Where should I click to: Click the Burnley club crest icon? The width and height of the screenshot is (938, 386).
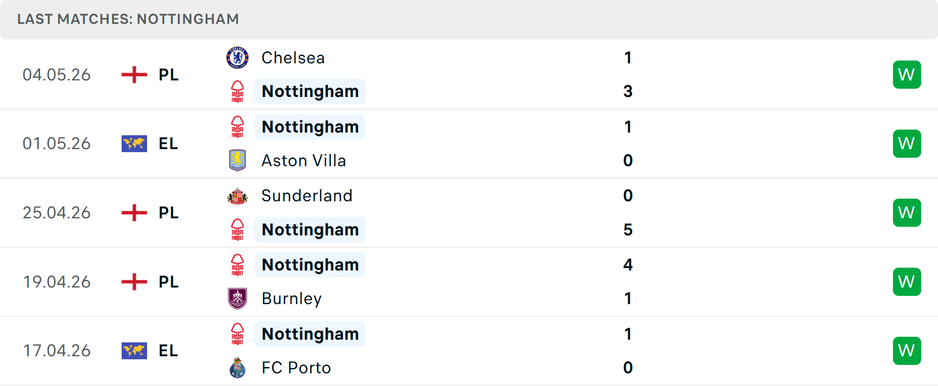pos(237,298)
